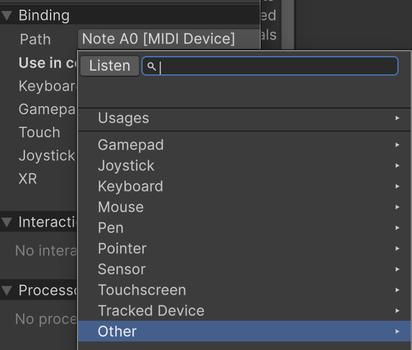Select Touchscreen in the path picker

142,290
